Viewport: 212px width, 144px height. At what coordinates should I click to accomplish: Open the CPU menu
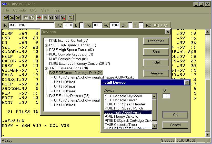tap(33, 10)
